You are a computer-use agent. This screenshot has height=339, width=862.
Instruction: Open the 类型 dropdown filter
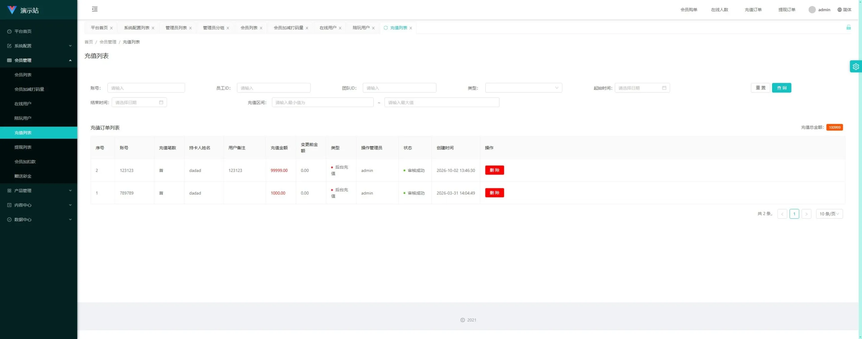[x=523, y=88]
